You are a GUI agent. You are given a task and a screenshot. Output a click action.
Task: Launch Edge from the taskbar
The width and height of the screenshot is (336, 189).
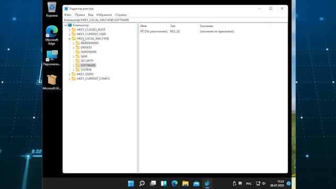pos(175,183)
